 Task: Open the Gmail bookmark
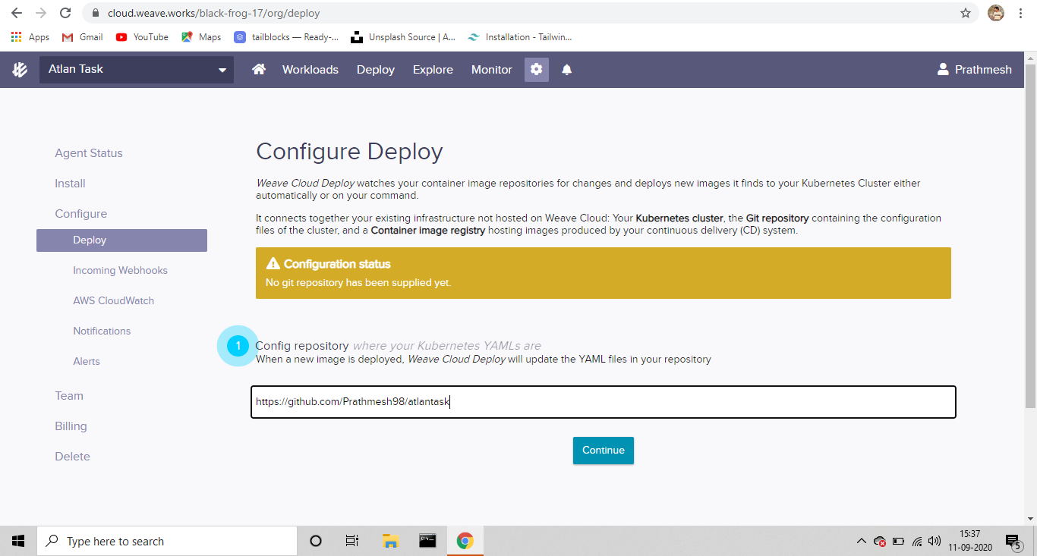[82, 36]
